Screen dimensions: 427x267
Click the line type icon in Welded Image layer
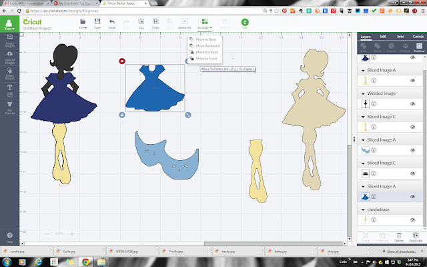tap(374, 104)
